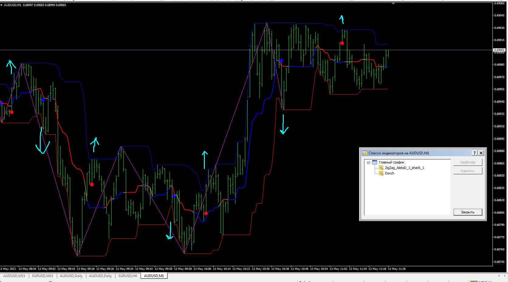Screen dimensions: 508x282
Task: Click the chart shift triangle marker
Action: tap(393, 4)
